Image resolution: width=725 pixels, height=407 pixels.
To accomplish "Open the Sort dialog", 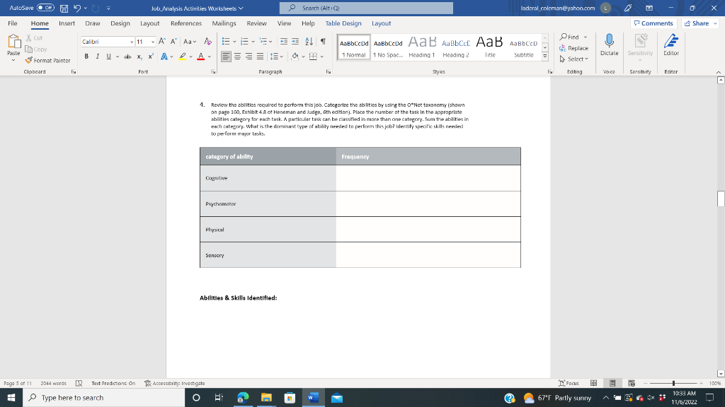I will tap(309, 42).
